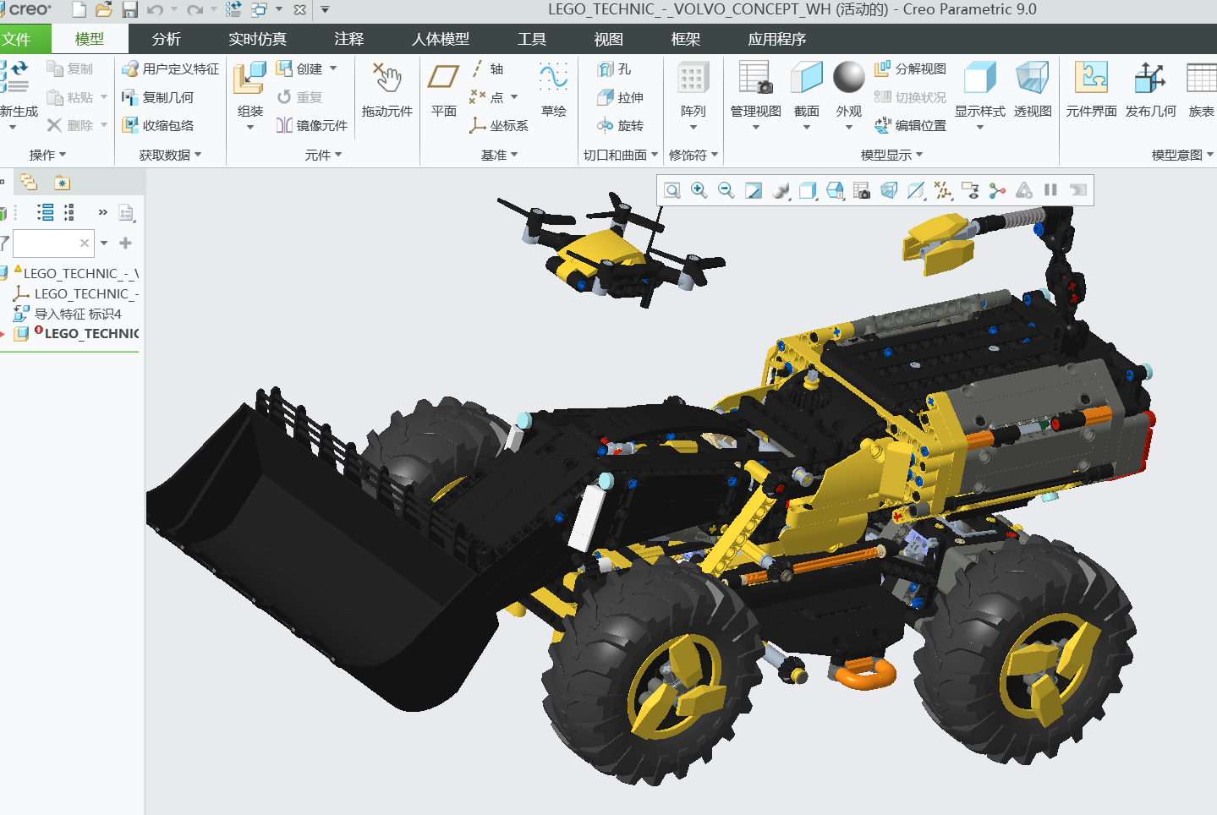Open model tree settings icon
Screen dimensions: 1217x815
(x=127, y=213)
